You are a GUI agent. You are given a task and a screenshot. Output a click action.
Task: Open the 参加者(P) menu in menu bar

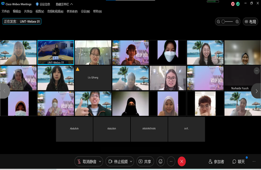[x=72, y=12]
